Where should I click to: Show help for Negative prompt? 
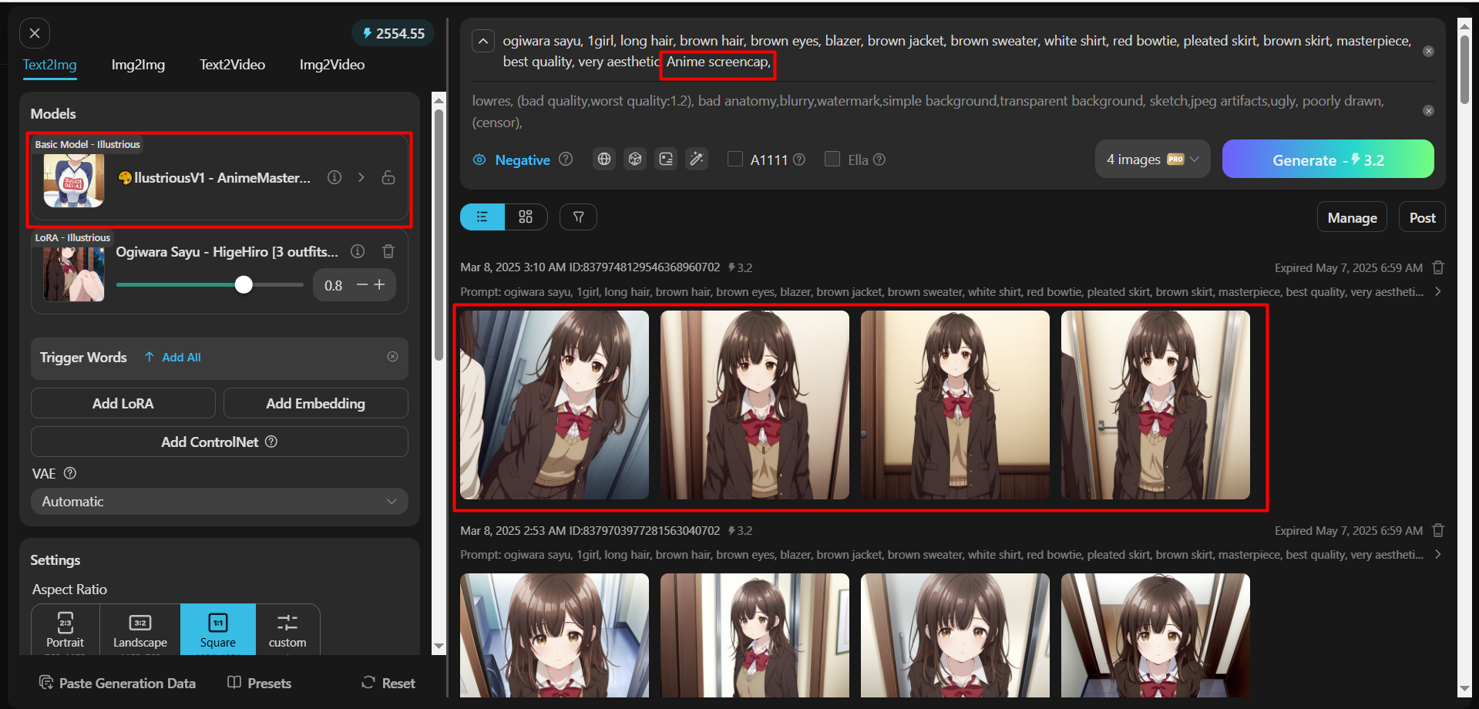[x=566, y=159]
